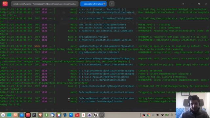Viewport: 210px width, 118px height.
Task: Open the Wi-Fi network tray icon
Action: point(162,115)
